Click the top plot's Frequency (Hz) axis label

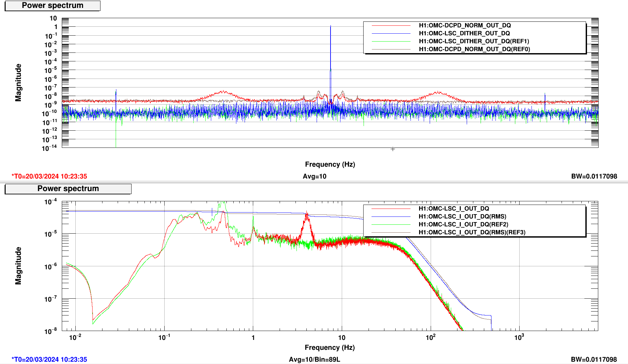coord(330,164)
